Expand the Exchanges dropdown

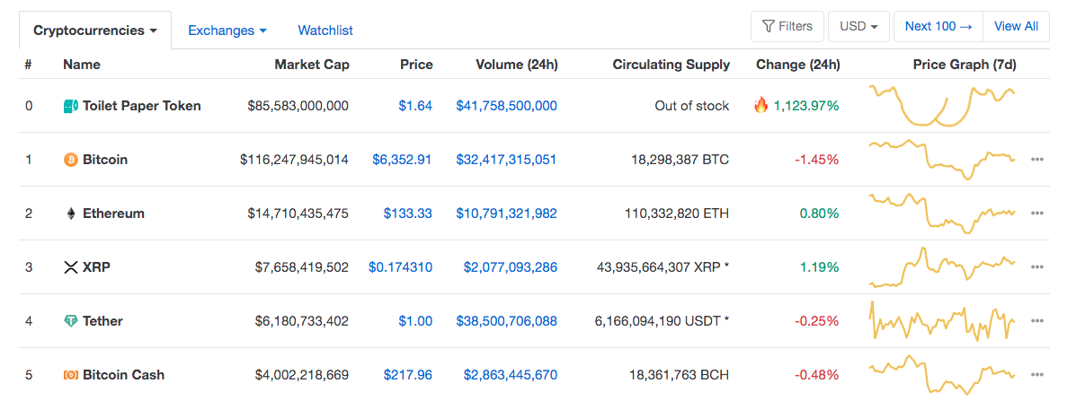tap(227, 31)
